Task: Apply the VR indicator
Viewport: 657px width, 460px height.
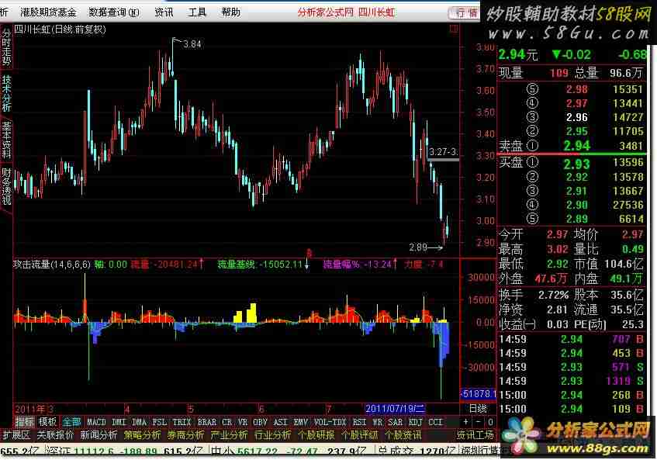Action: (x=243, y=422)
